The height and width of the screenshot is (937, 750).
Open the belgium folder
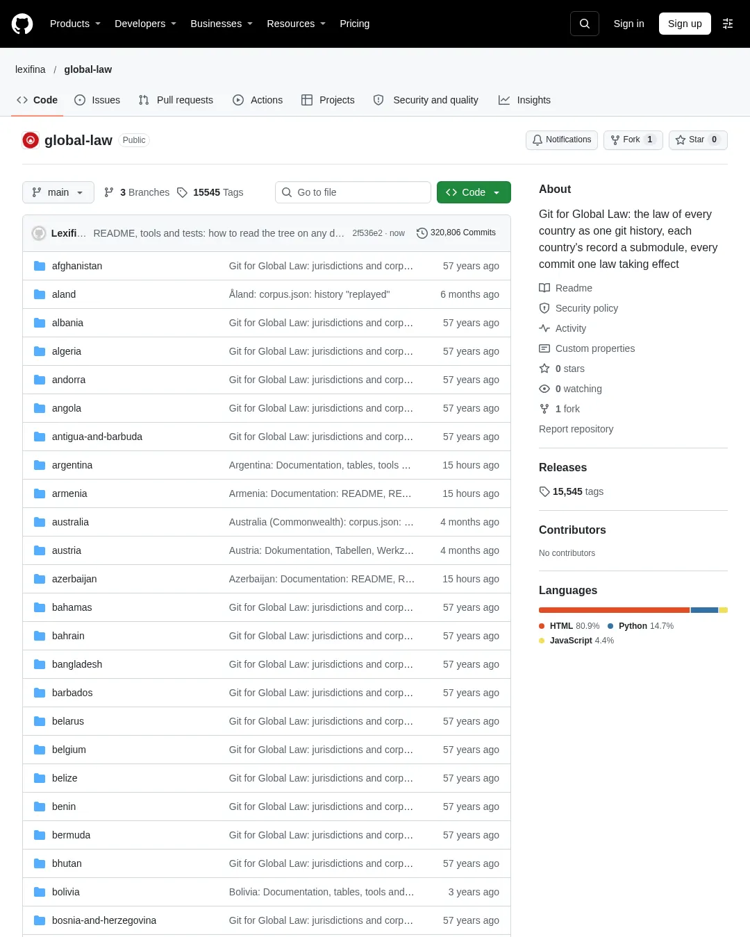pos(69,750)
